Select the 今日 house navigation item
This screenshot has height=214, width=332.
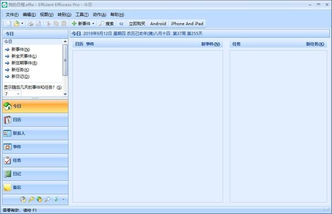pyautogui.click(x=35, y=106)
